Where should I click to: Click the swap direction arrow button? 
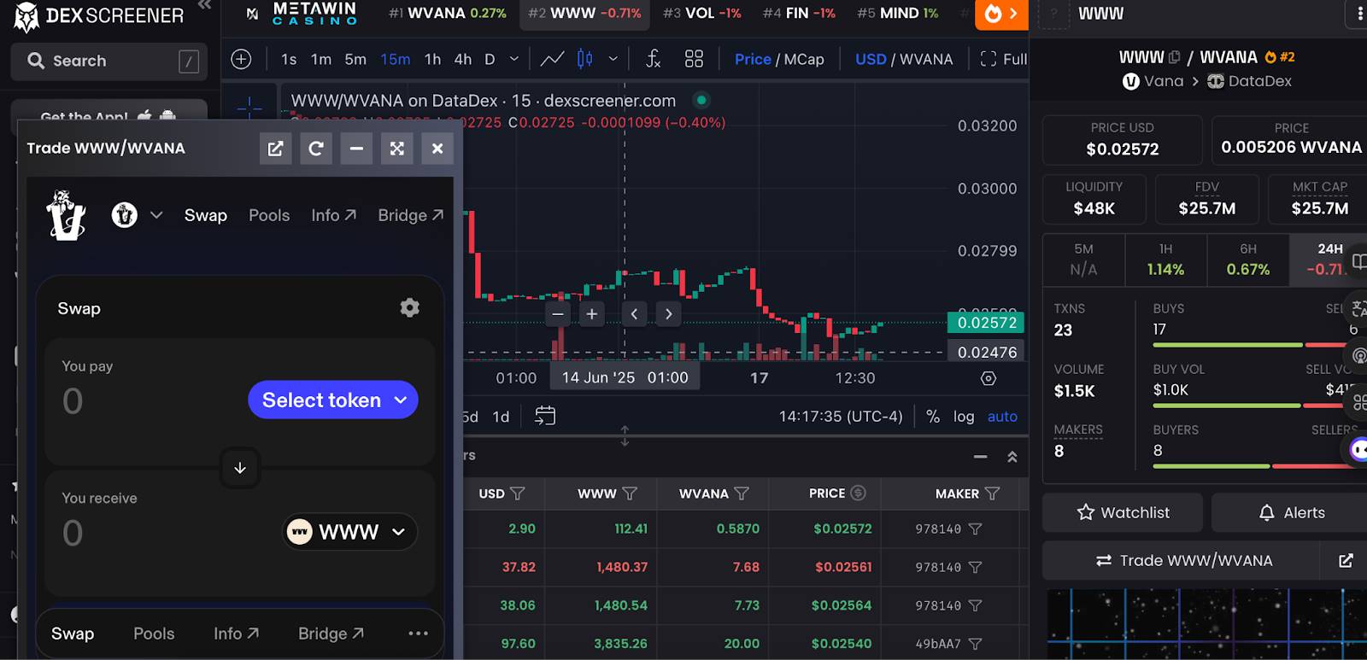[240, 468]
